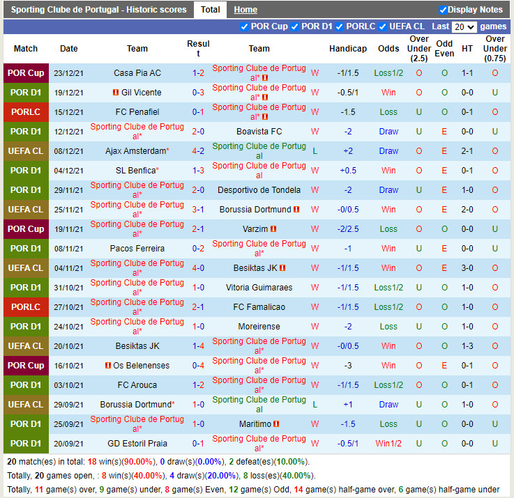This screenshot has width=514, height=498.
Task: Switch to the Home tab
Action: click(245, 10)
